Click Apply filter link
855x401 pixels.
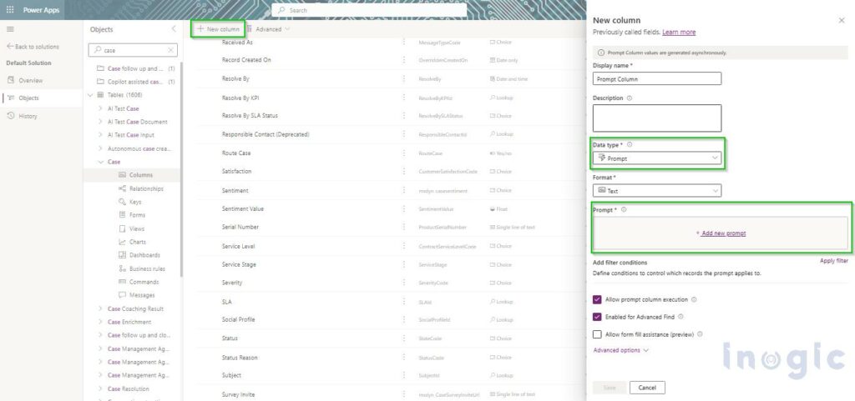(834, 261)
